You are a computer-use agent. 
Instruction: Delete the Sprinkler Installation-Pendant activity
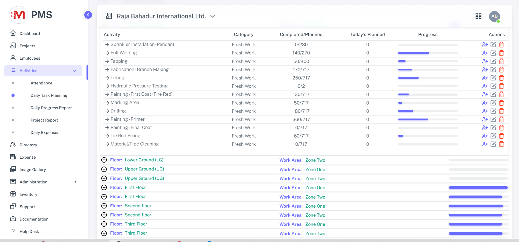501,45
